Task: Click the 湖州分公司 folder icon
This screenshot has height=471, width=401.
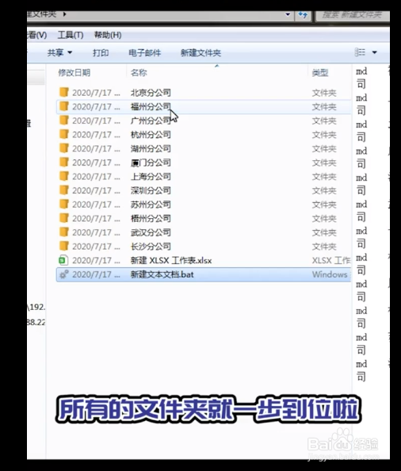Action: coord(63,148)
